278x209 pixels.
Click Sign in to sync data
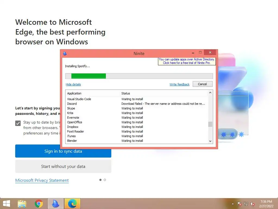pos(63,151)
